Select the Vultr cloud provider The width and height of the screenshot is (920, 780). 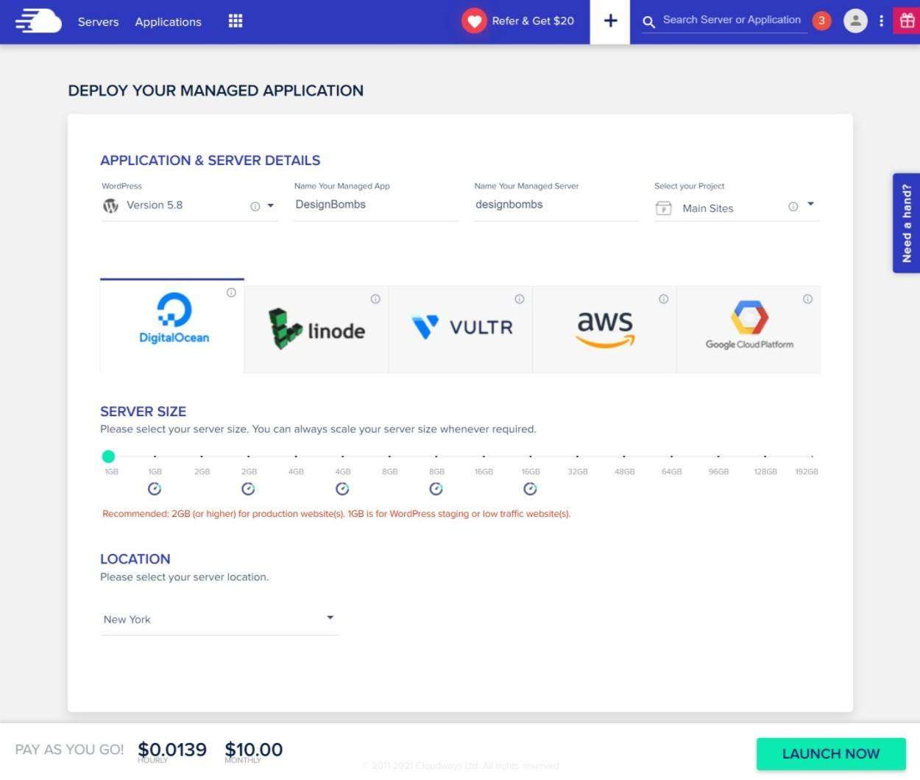[461, 327]
